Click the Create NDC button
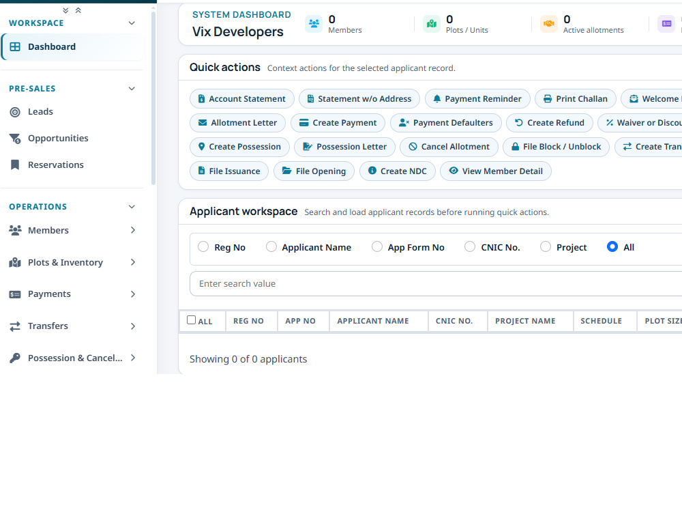Screen dimensions: 682x512 click(398, 171)
